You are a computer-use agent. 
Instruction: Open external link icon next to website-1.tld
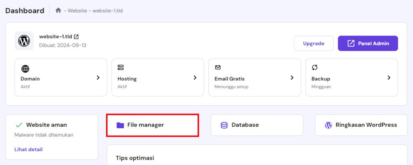point(76,37)
